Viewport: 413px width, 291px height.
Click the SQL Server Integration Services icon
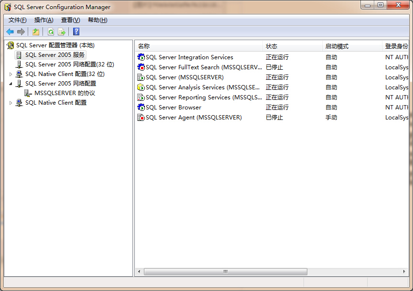(141, 57)
